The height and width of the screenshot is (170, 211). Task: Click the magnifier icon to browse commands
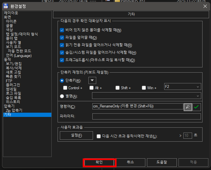pyautogui.click(x=188, y=107)
